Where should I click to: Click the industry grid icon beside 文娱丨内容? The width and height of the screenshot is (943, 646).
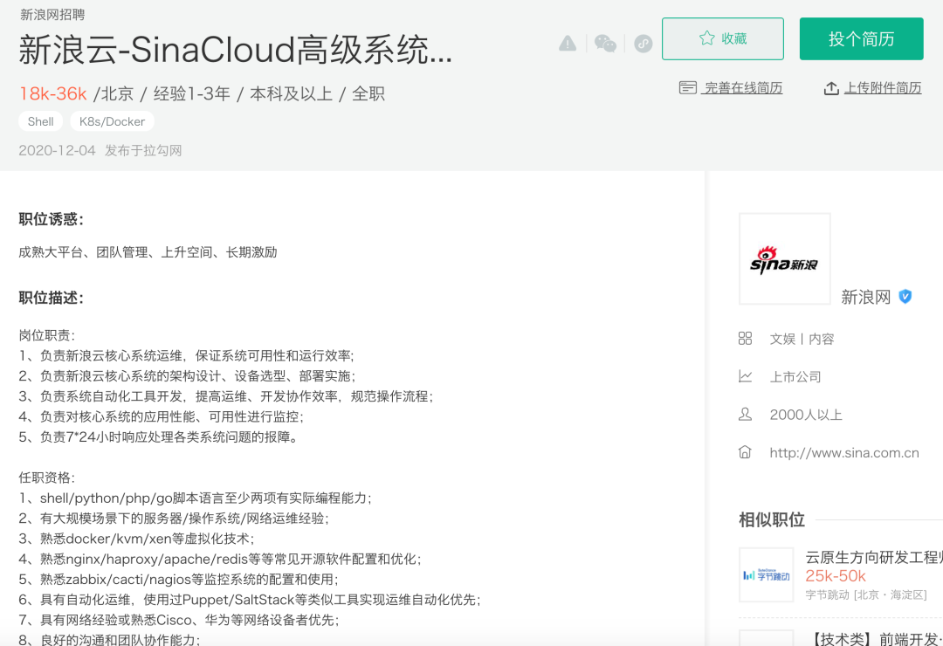(745, 339)
